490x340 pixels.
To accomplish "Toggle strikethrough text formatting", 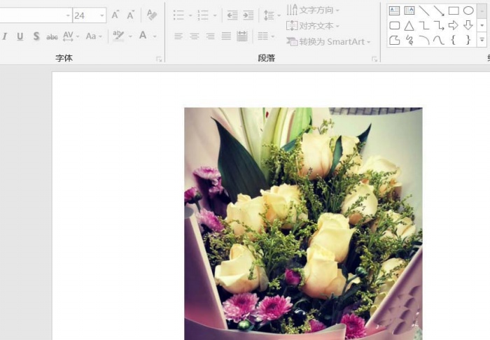I will (52, 36).
